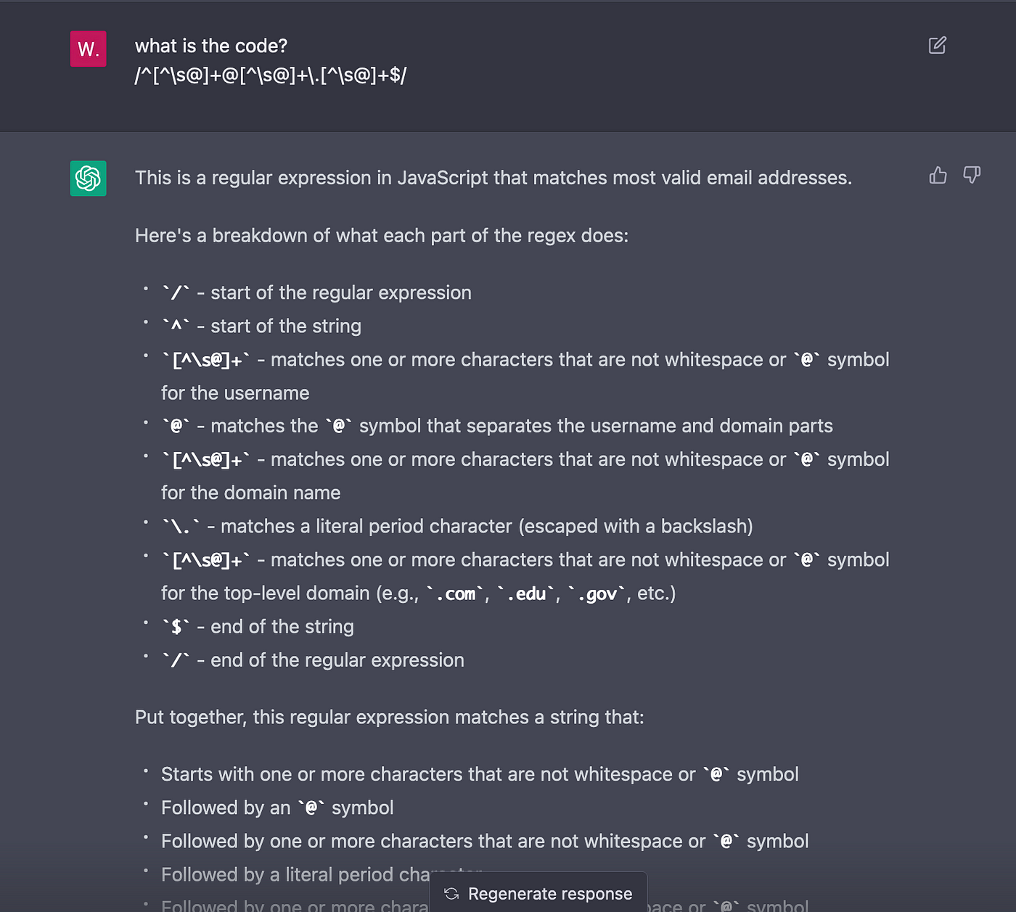Click the "Put together, this regular expression" paragraph
The image size is (1016, 912).
point(390,717)
